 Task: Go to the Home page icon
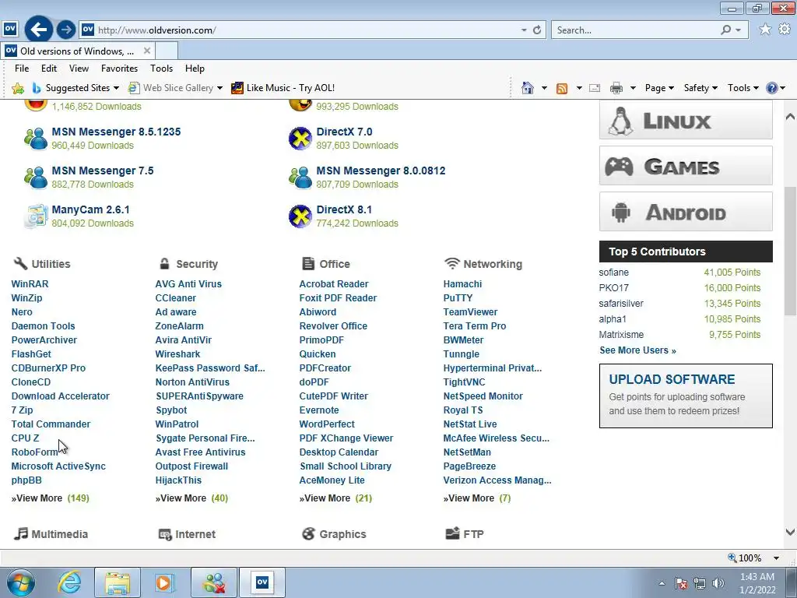[528, 88]
